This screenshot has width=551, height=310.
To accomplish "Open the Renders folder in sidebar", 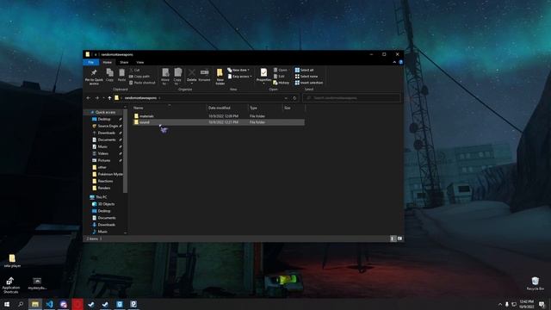I will coord(104,188).
